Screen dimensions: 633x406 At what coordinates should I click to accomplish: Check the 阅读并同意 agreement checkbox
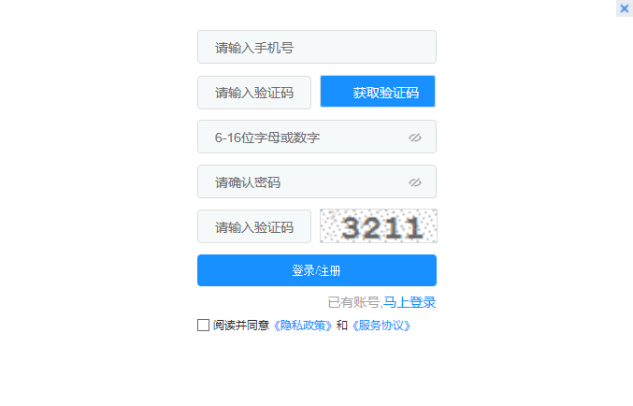click(x=203, y=326)
